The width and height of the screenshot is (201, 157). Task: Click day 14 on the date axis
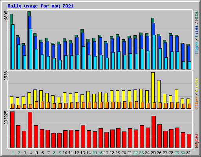click(x=88, y=153)
